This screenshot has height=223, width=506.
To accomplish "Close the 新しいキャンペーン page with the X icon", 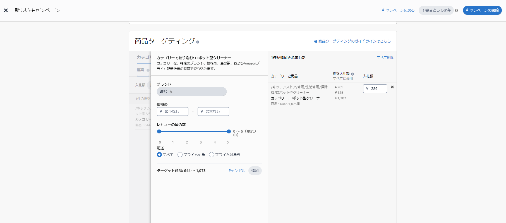I will point(6,10).
